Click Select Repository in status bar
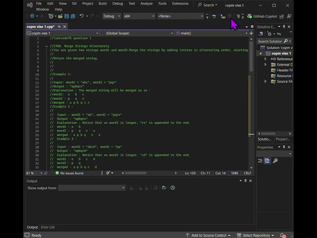 pos(256,235)
